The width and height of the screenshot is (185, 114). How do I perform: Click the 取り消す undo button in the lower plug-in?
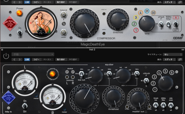tap(61, 60)
